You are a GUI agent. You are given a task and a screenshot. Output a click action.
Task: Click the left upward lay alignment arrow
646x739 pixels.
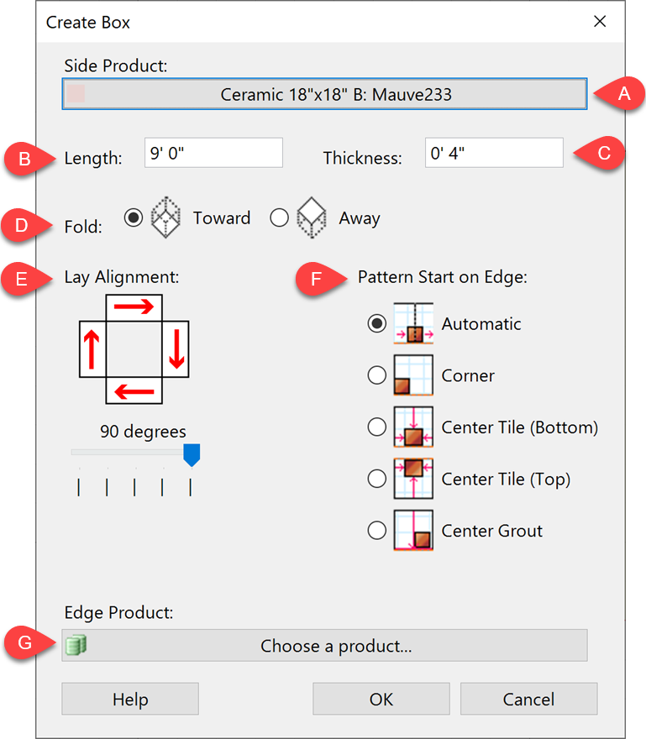(x=92, y=349)
